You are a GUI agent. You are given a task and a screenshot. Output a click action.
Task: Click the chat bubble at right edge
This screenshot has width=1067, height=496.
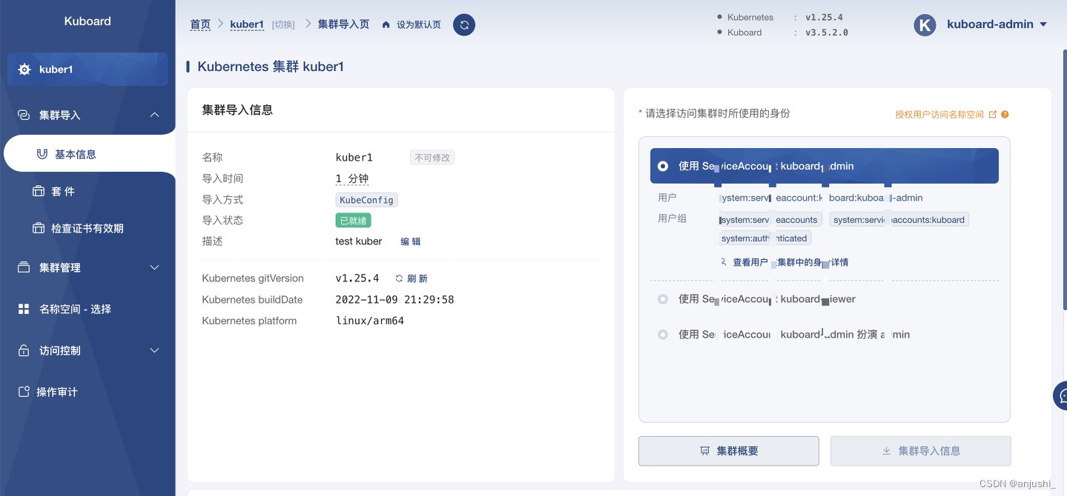pyautogui.click(x=1061, y=396)
